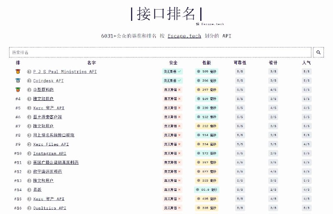
Task: Click design score 2/5 in Instagram API row
Action: (x=273, y=154)
